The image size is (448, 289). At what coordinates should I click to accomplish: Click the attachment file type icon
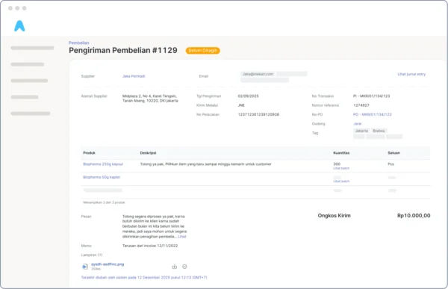[85, 267]
